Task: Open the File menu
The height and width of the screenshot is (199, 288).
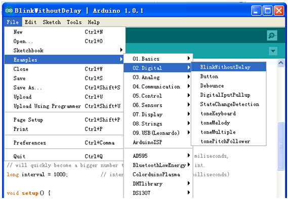Action: [13, 22]
